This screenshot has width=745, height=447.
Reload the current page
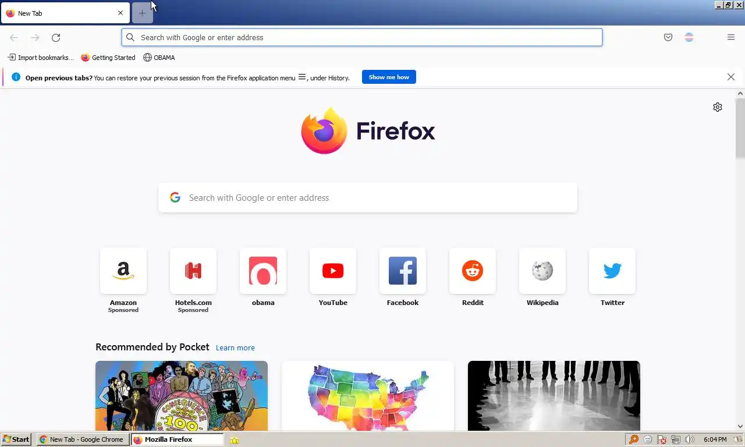click(x=56, y=37)
